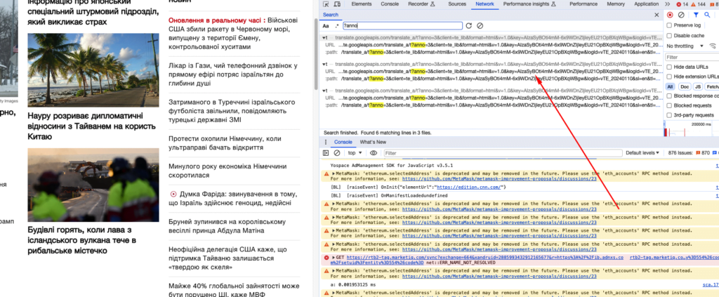
Task: Show the console sidebar
Action: [x=326, y=152]
